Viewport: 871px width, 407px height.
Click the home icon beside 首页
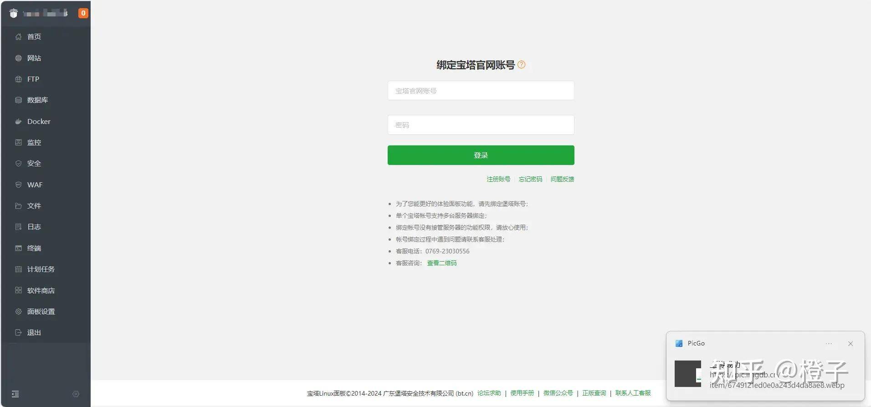tap(18, 37)
